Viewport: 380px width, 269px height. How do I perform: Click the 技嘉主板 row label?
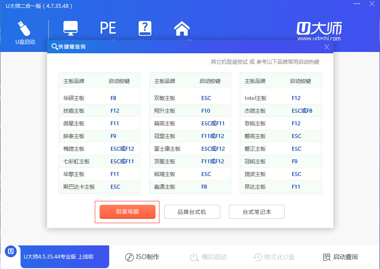[74, 111]
